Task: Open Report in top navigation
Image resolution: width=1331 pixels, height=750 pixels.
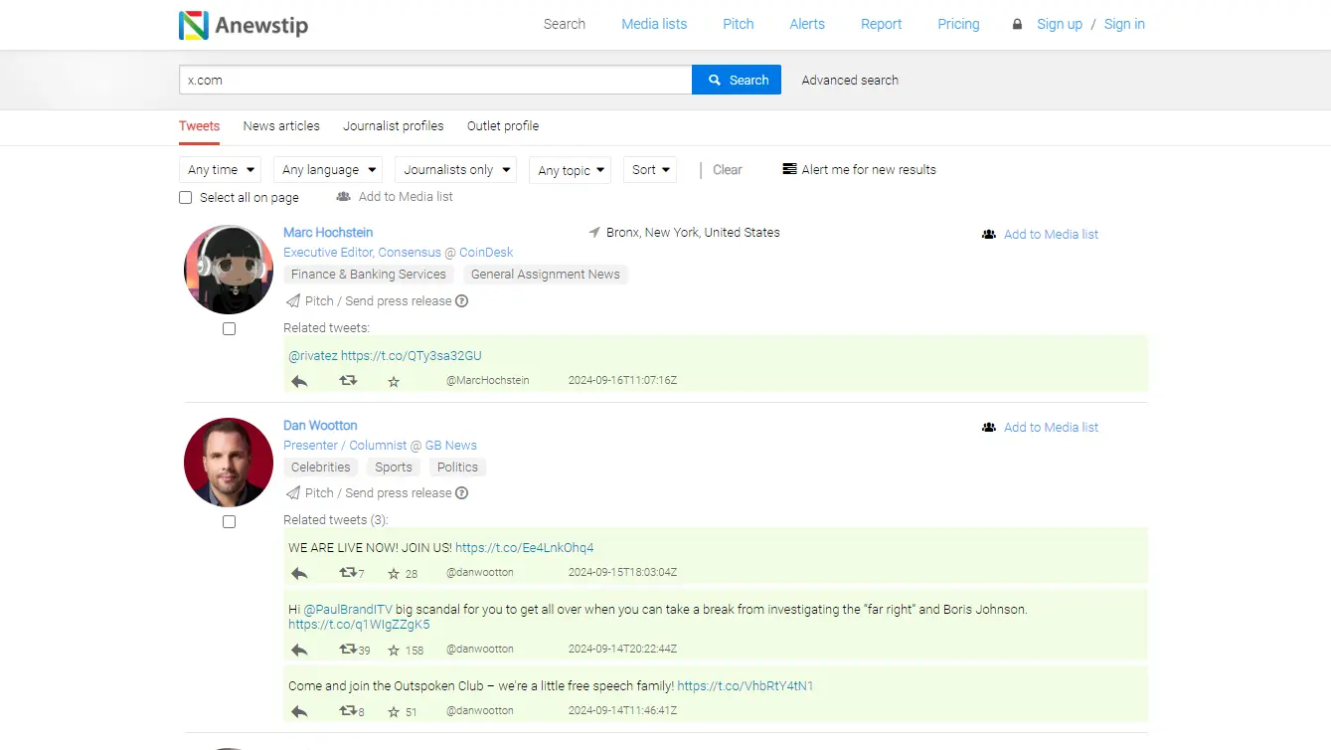Action: [x=882, y=24]
